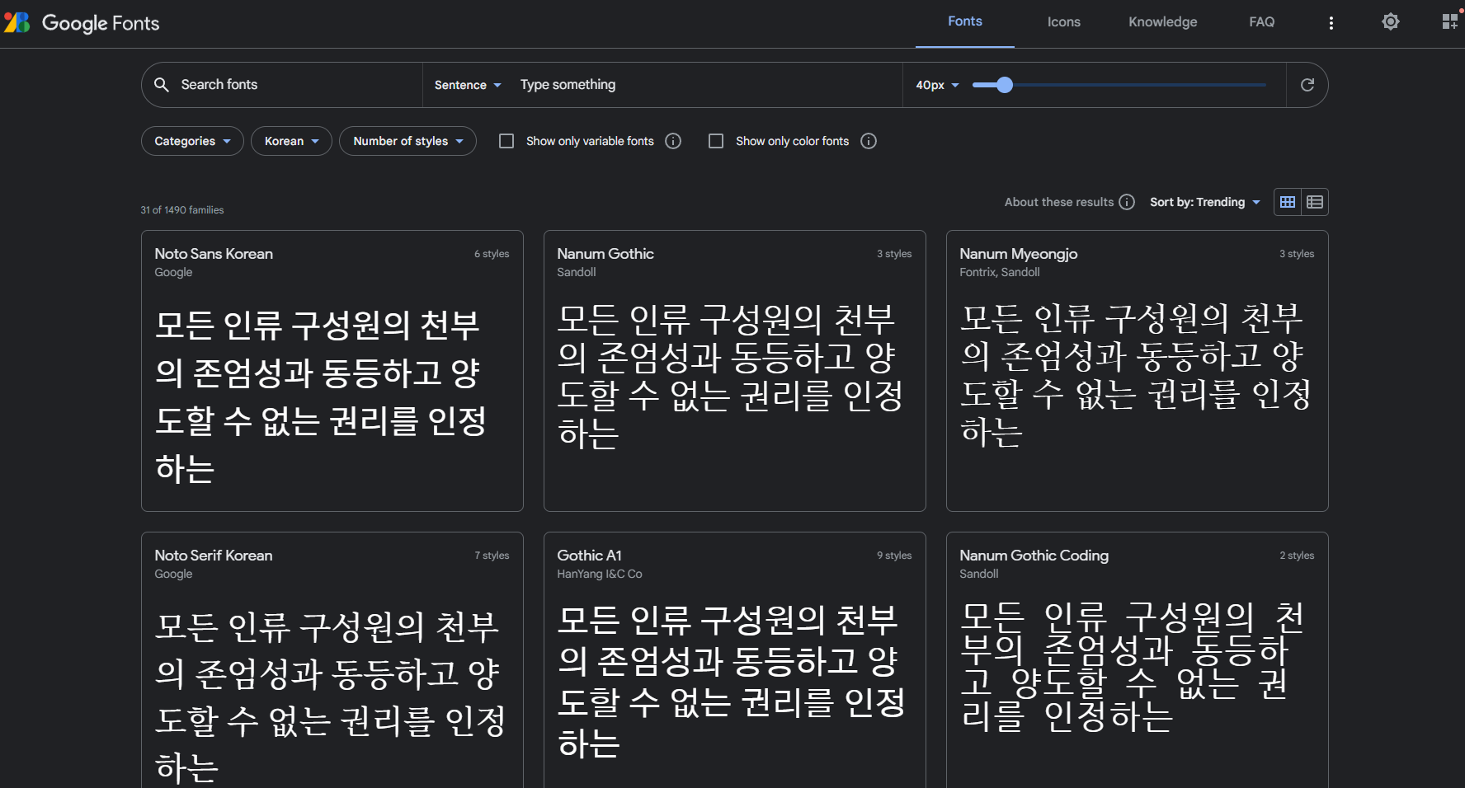Click info icon next to color fonts
1465x788 pixels.
869,141
